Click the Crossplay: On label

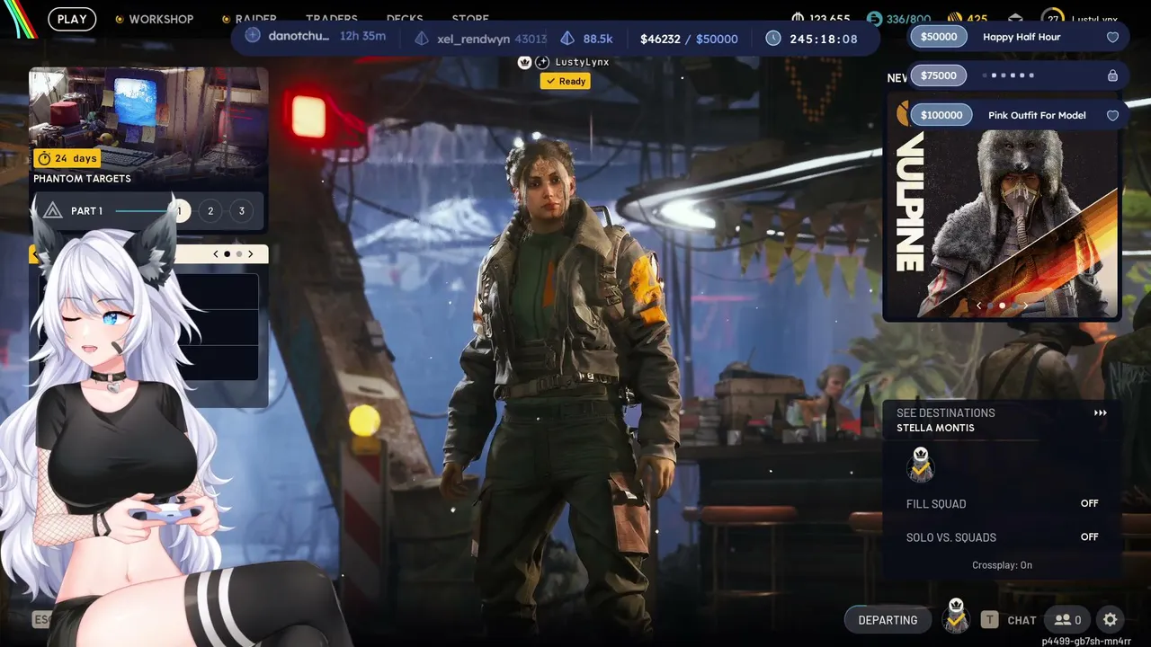1002,565
